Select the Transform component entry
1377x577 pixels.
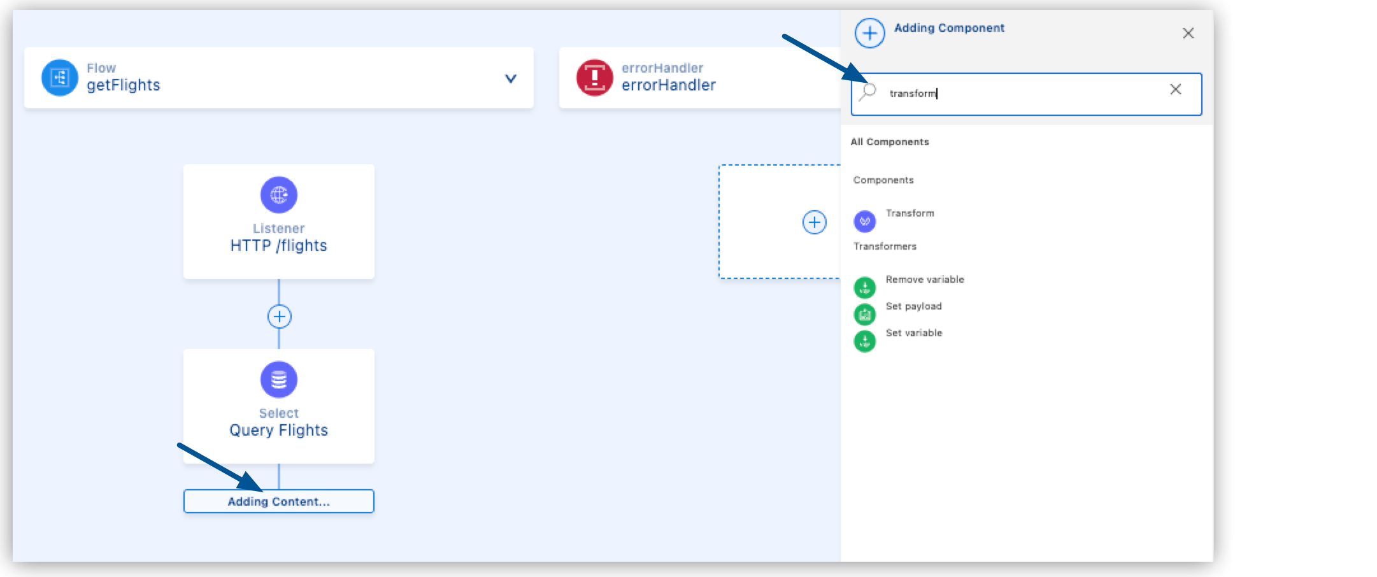pos(909,213)
